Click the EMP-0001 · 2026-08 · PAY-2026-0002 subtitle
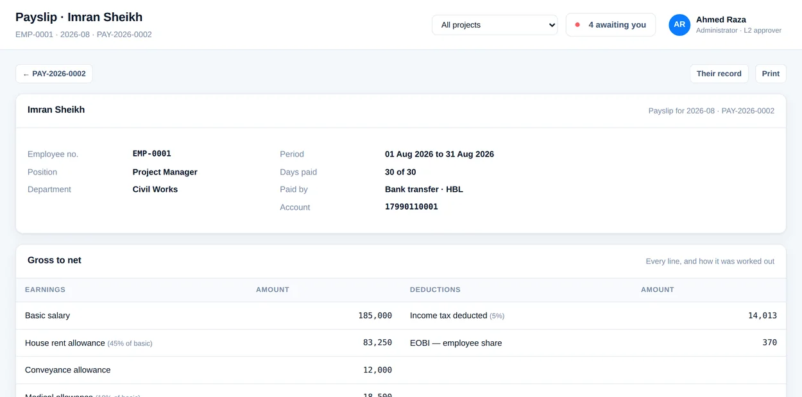Screen dimensions: 802x397 (83, 35)
